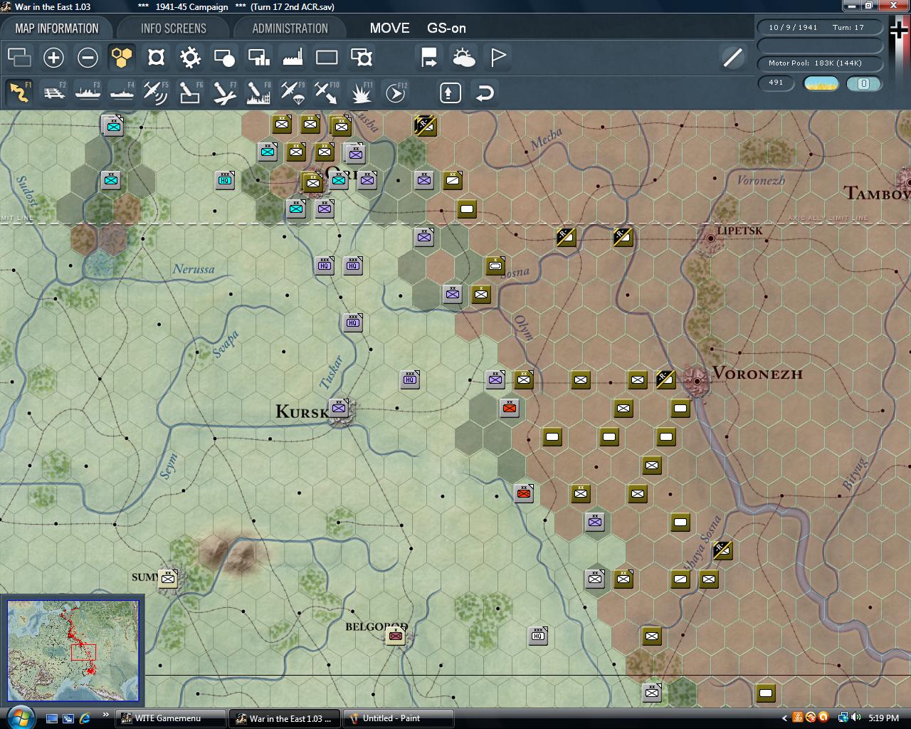Click the date and turn display
The height and width of the screenshot is (729, 911).
pyautogui.click(x=819, y=27)
